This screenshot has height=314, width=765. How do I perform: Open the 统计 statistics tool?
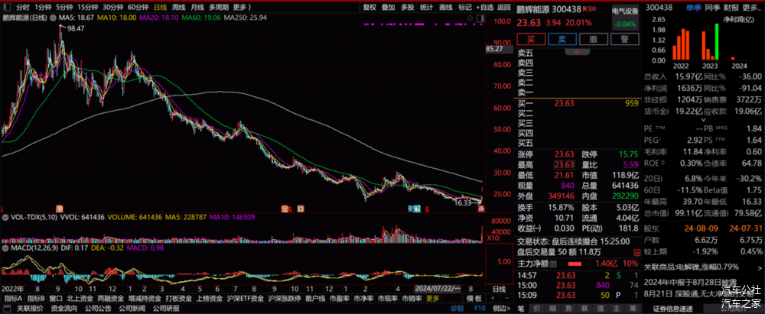point(427,8)
